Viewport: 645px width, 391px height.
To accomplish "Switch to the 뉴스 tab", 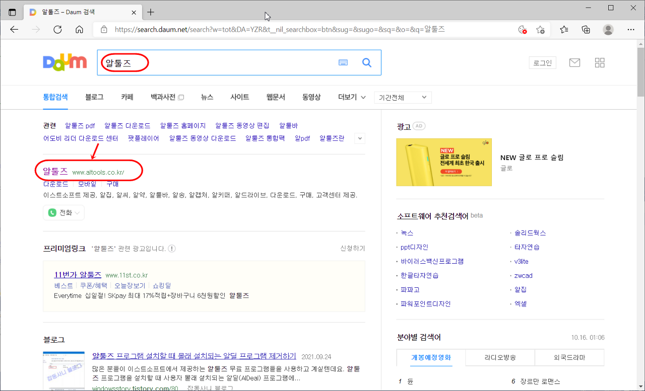I will pos(207,97).
